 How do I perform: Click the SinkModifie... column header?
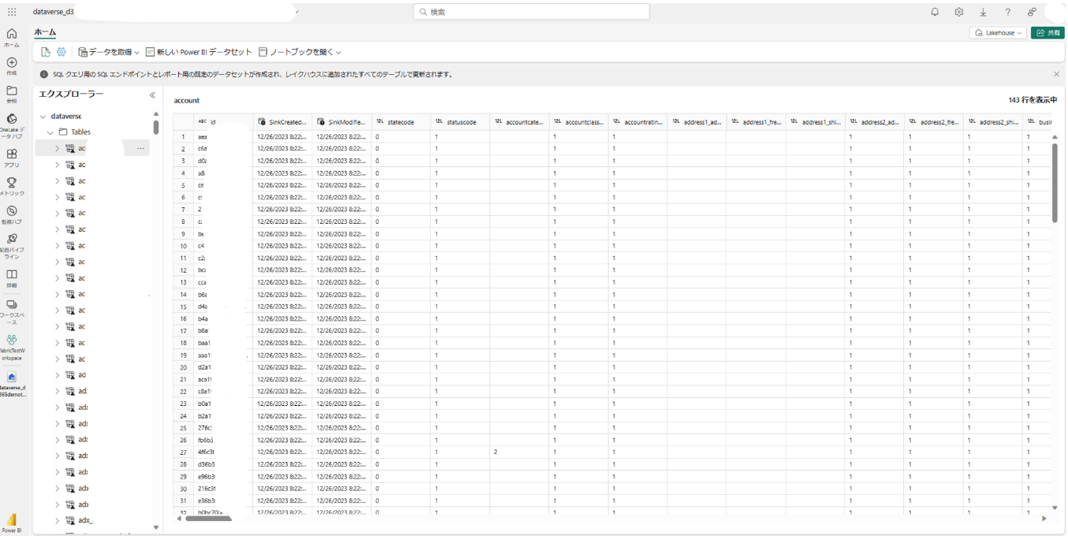[342, 122]
